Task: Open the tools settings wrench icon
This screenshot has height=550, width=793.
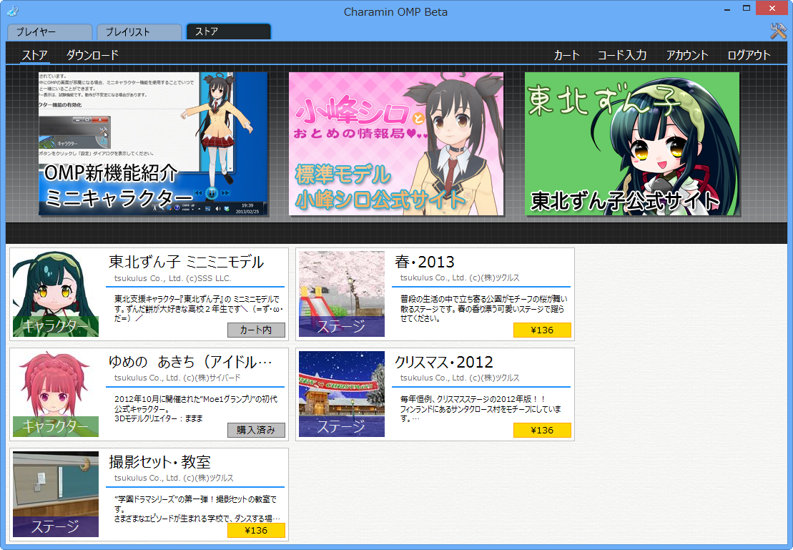Action: (x=778, y=31)
